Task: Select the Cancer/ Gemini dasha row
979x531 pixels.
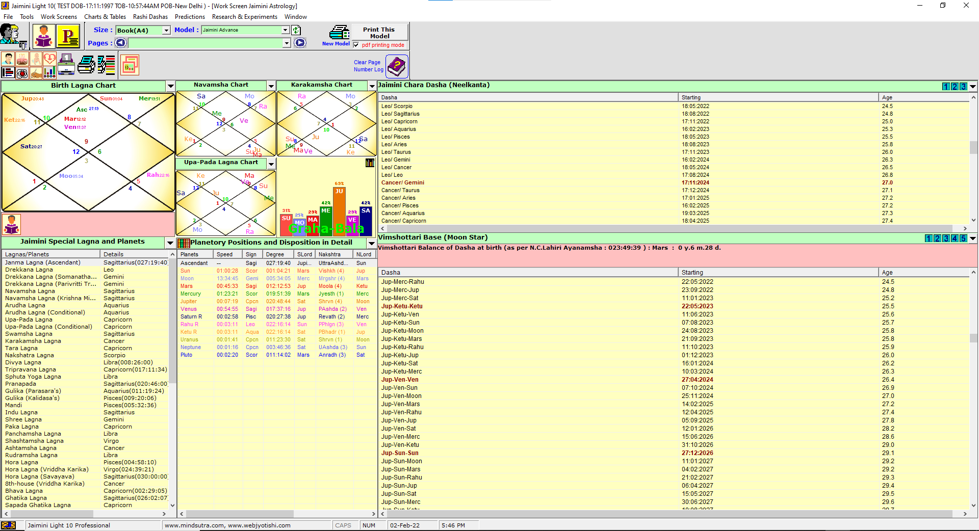Action: tap(673, 182)
